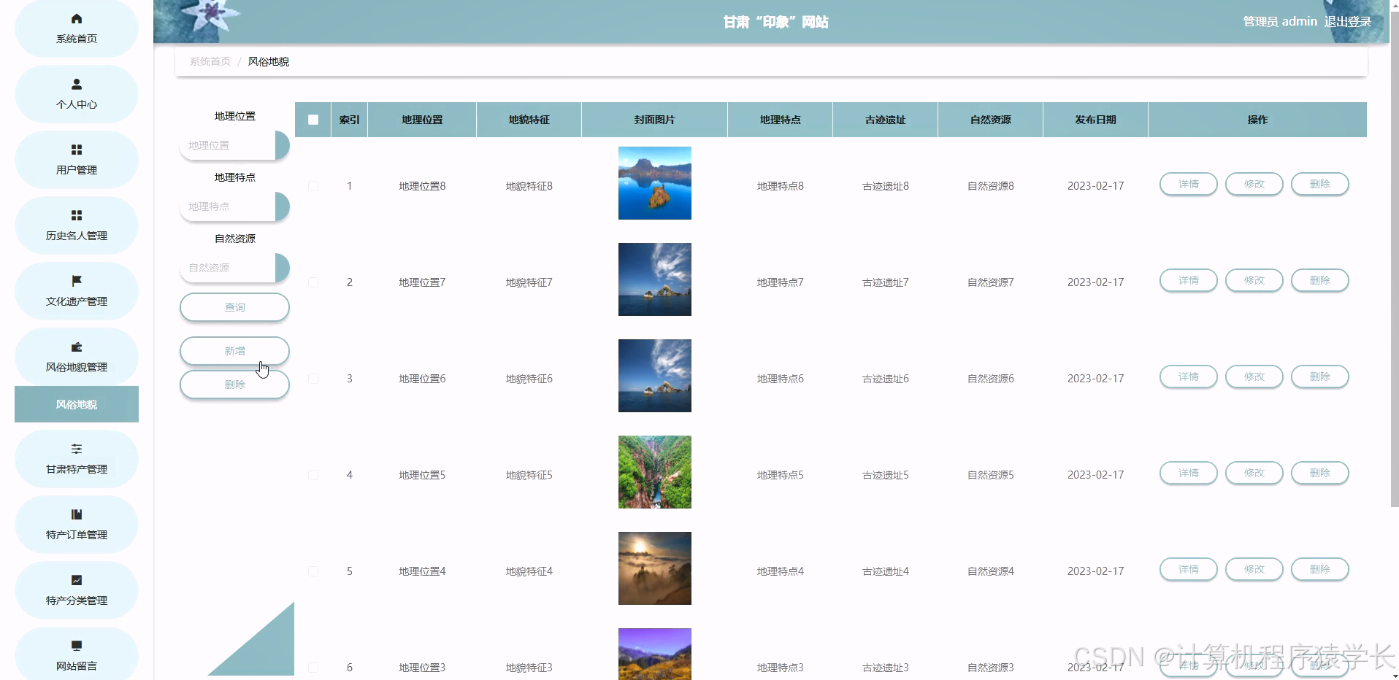The image size is (1399, 680).
Task: Open the 个人中心 sidebar menu
Action: click(x=77, y=94)
